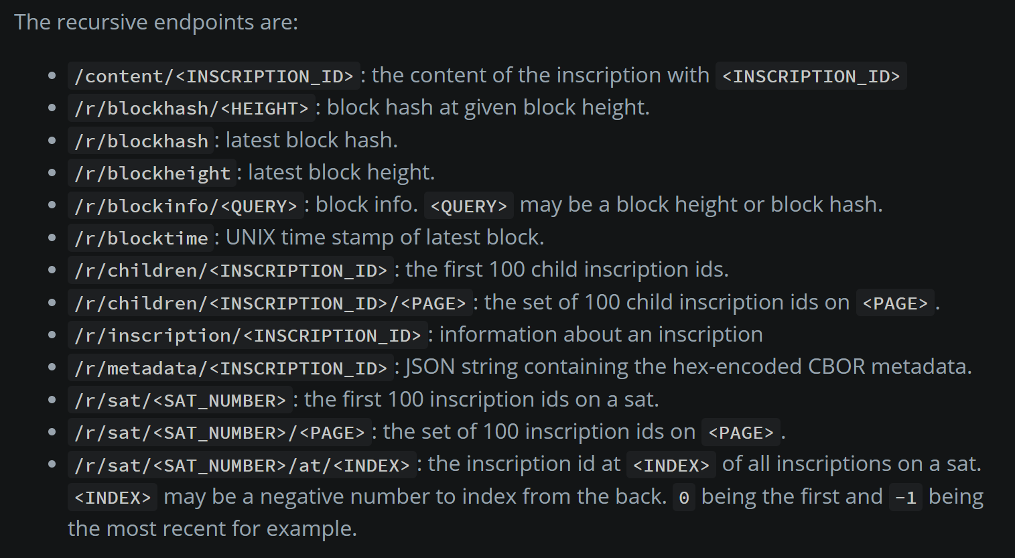Image resolution: width=1015 pixels, height=558 pixels.
Task: Click the /r/blockinfo/<QUERY> endpoint code
Action: coord(186,206)
